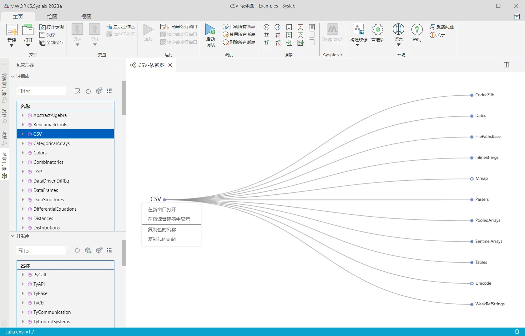Click the 构建映像 build image icon
Viewport: 525px width, 336px height.
359,30
